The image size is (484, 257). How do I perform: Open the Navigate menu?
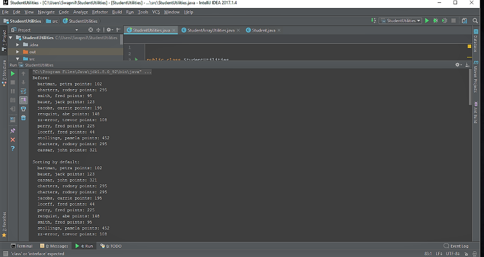[x=46, y=12]
